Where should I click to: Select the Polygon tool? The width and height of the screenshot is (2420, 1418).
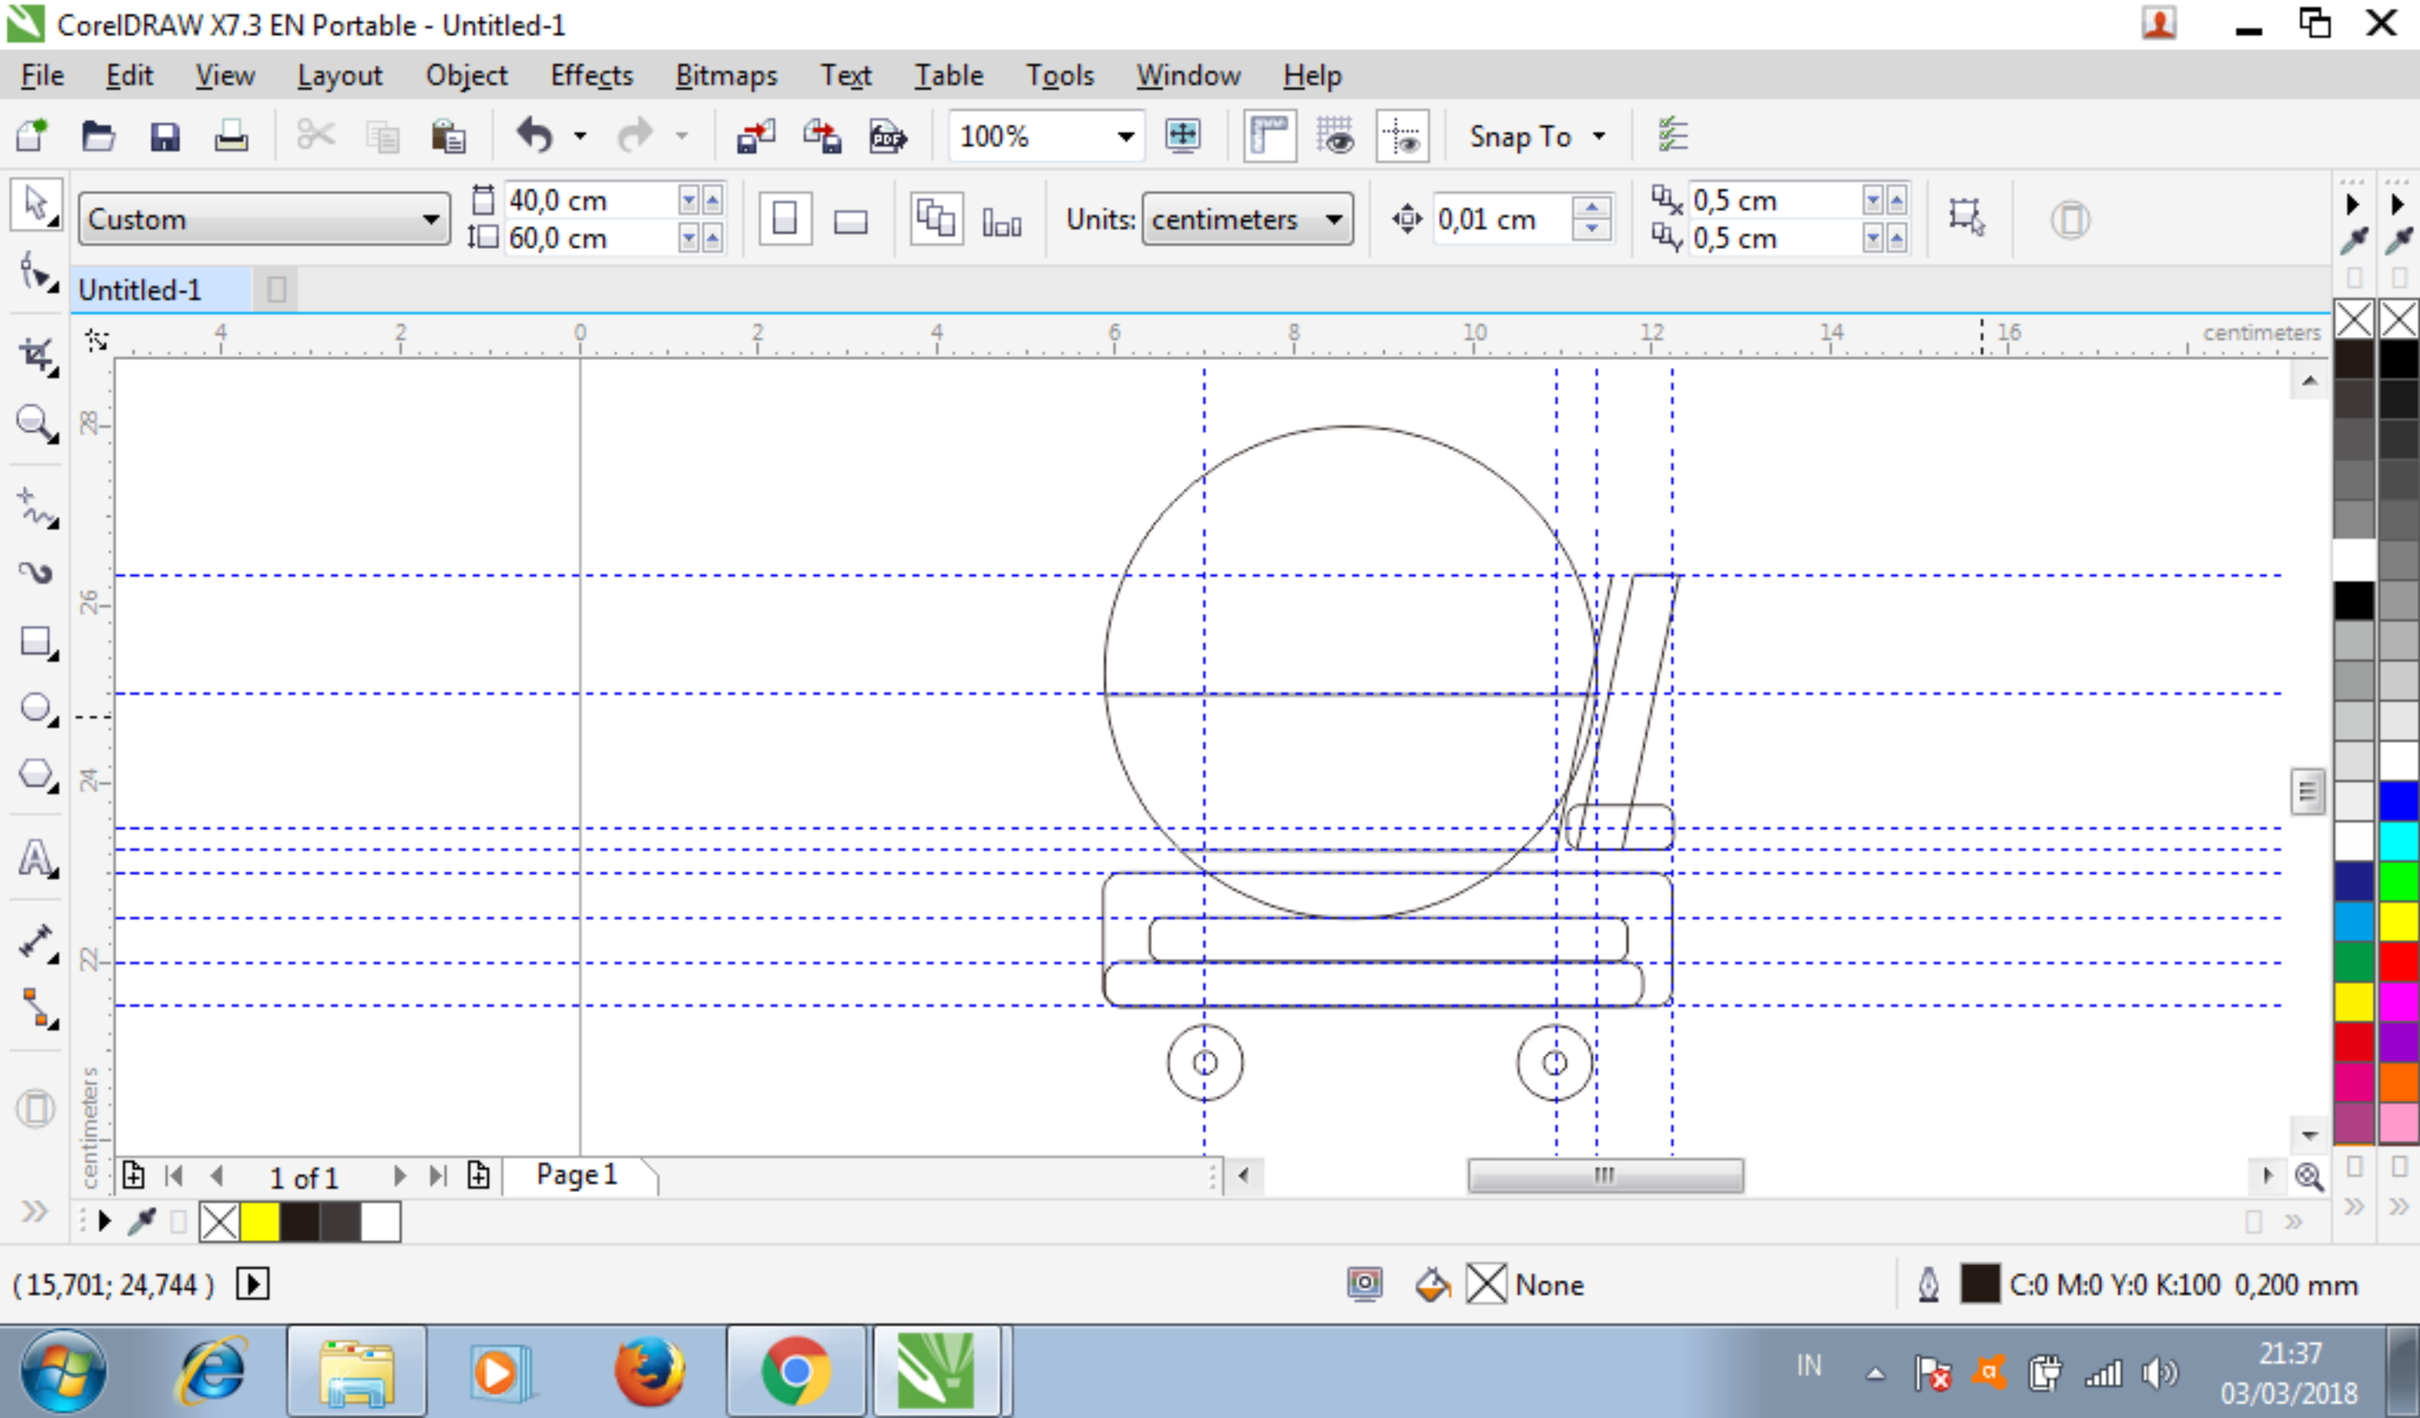36,774
